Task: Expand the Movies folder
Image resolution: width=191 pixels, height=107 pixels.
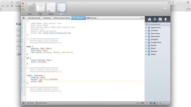Action: pyautogui.click(x=146, y=45)
